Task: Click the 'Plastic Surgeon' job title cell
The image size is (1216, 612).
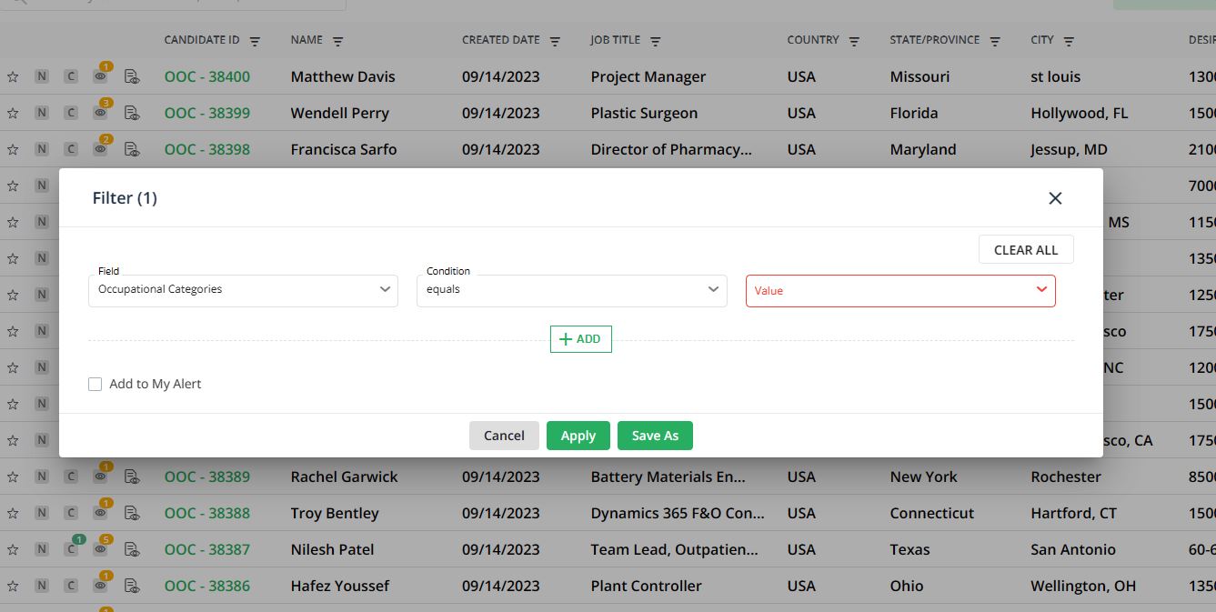Action: (x=644, y=114)
